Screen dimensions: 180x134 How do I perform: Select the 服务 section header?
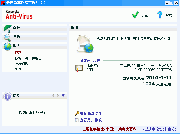pyautogui.click(x=34, y=46)
